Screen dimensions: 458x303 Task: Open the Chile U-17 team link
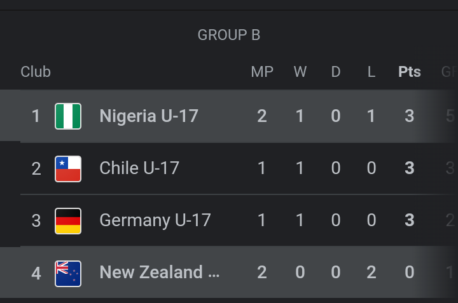coord(139,168)
